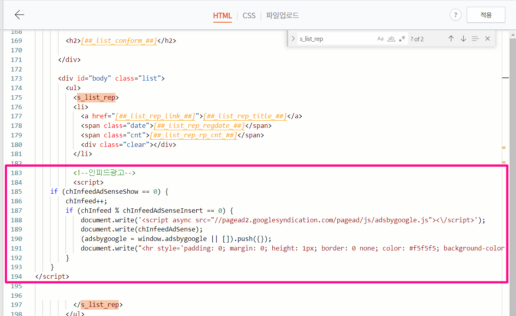The image size is (516, 316).
Task: Click line number 175 in gutter
Action: [17, 97]
